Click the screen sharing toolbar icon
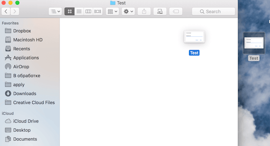The width and height of the screenshot is (270, 146). (x=160, y=12)
